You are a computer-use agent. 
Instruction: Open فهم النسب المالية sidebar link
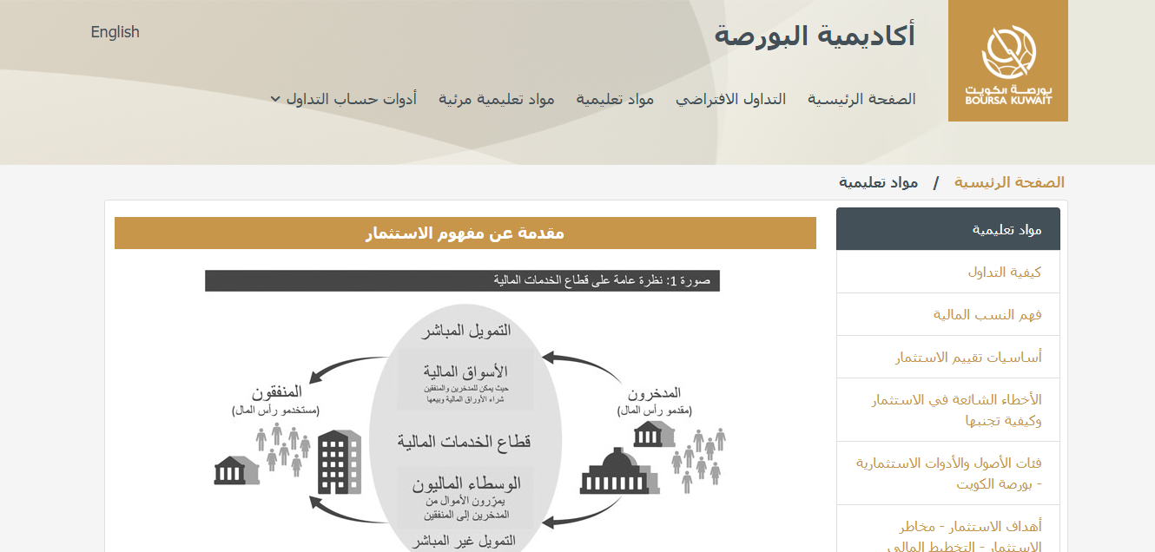[987, 314]
